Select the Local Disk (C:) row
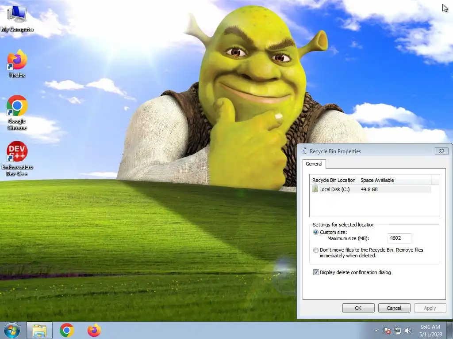The width and height of the screenshot is (453, 339). click(x=371, y=189)
